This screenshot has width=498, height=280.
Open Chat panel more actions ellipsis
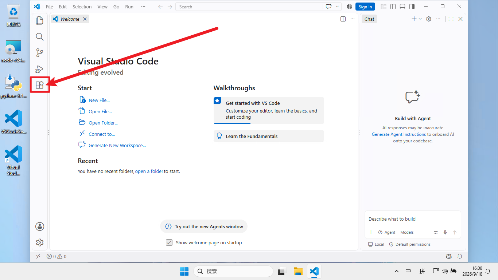click(x=438, y=19)
